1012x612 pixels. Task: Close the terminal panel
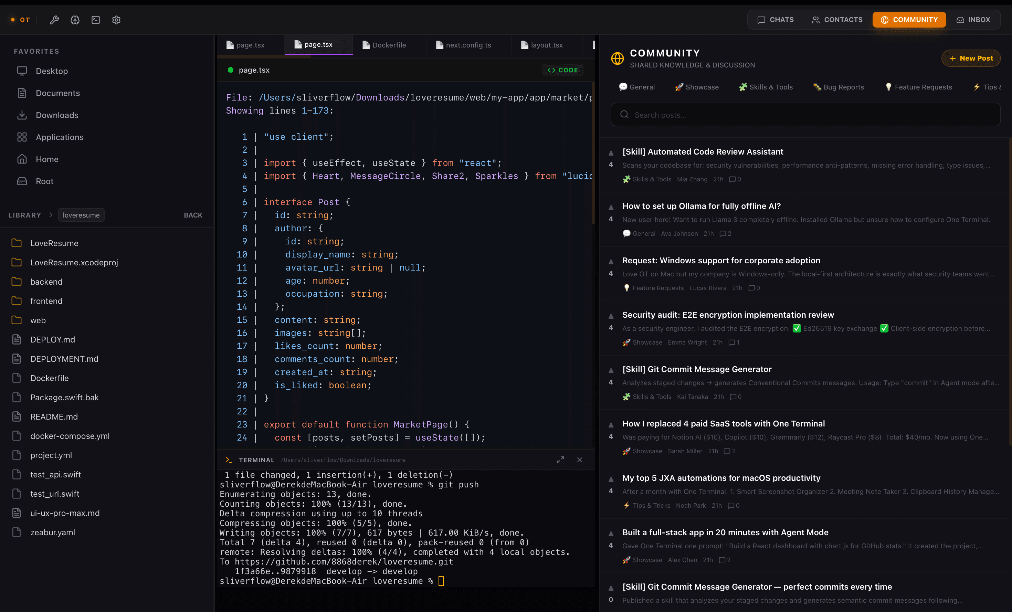click(x=580, y=460)
